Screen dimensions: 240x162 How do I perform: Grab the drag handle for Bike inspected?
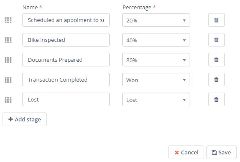8,40
